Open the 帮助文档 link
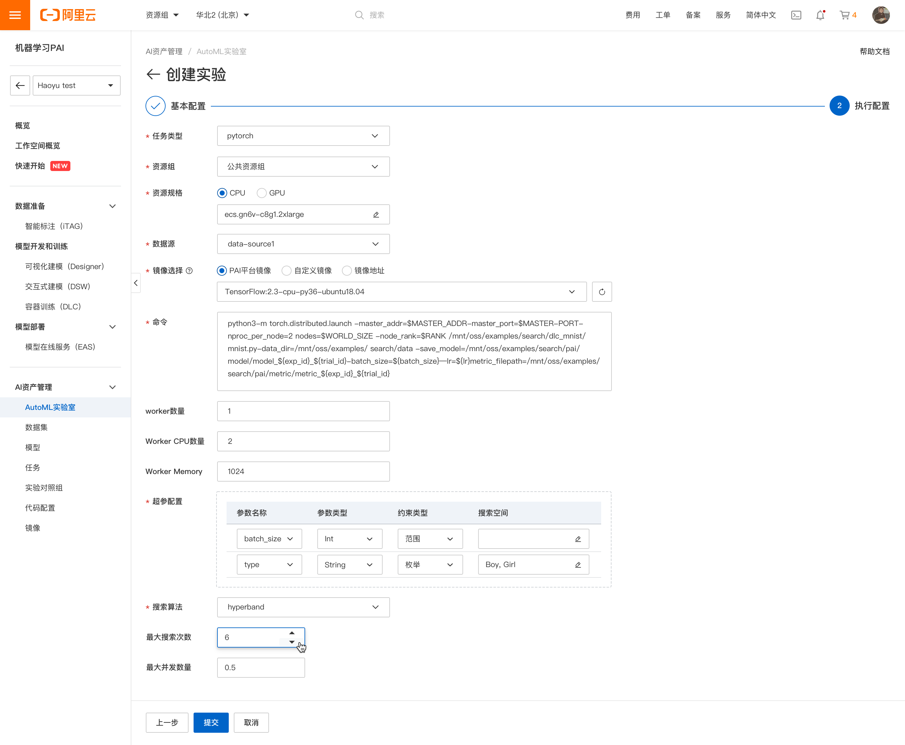 [874, 51]
